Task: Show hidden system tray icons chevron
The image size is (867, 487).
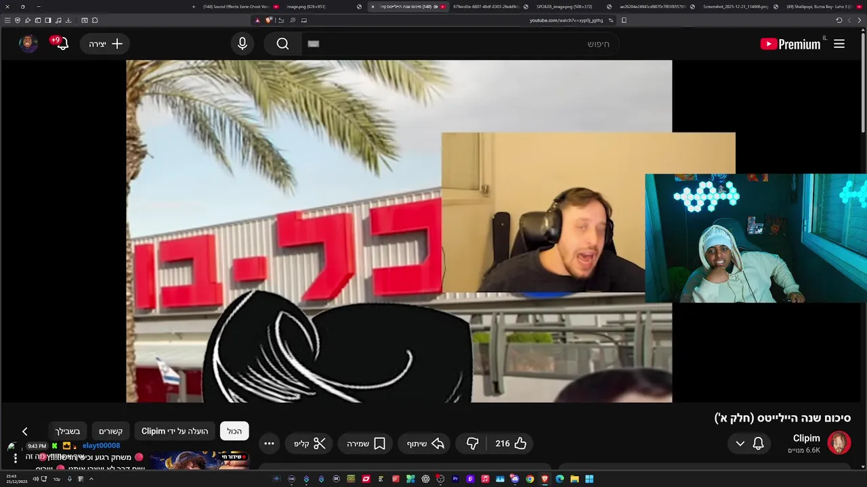Action: (x=91, y=479)
